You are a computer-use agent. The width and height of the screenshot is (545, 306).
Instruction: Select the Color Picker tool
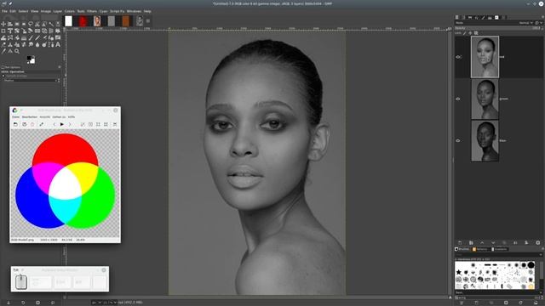pyautogui.click(x=3, y=51)
